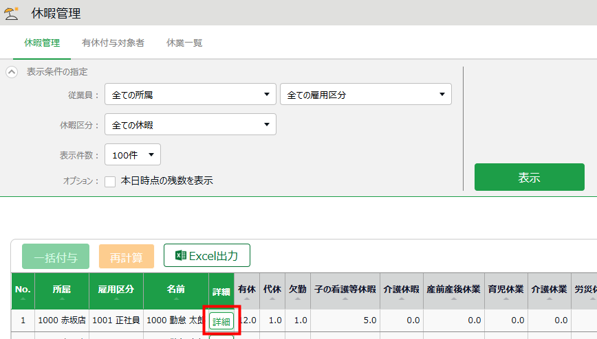Expand the 全ての休暇 dropdown
The height and width of the screenshot is (339, 597).
(190, 124)
